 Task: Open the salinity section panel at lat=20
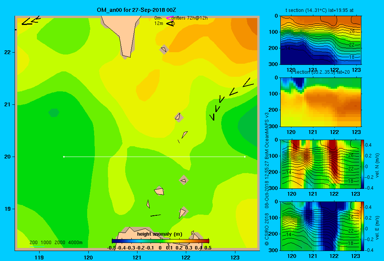click(321, 102)
